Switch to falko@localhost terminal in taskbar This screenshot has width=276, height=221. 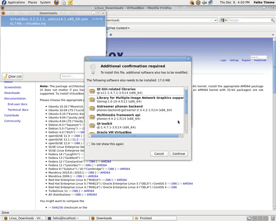(x=68, y=218)
